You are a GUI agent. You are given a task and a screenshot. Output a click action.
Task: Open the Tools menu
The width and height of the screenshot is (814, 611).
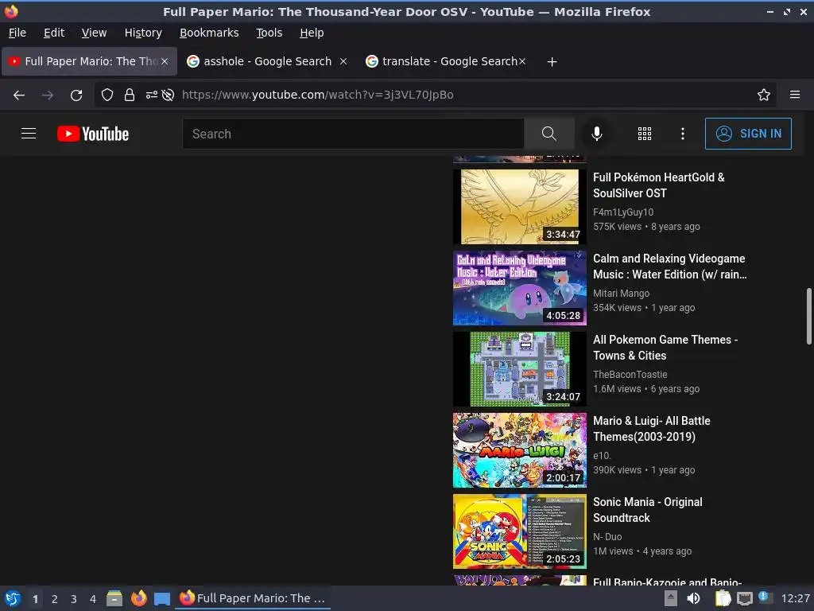click(269, 33)
